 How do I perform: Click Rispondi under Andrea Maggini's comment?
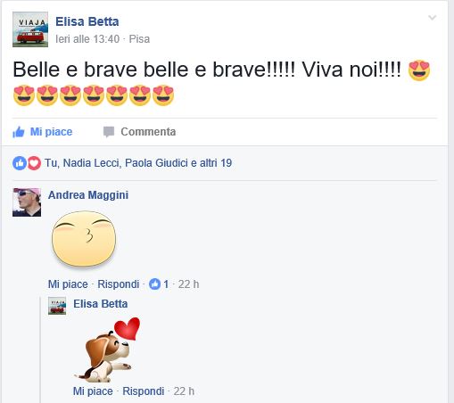point(119,284)
